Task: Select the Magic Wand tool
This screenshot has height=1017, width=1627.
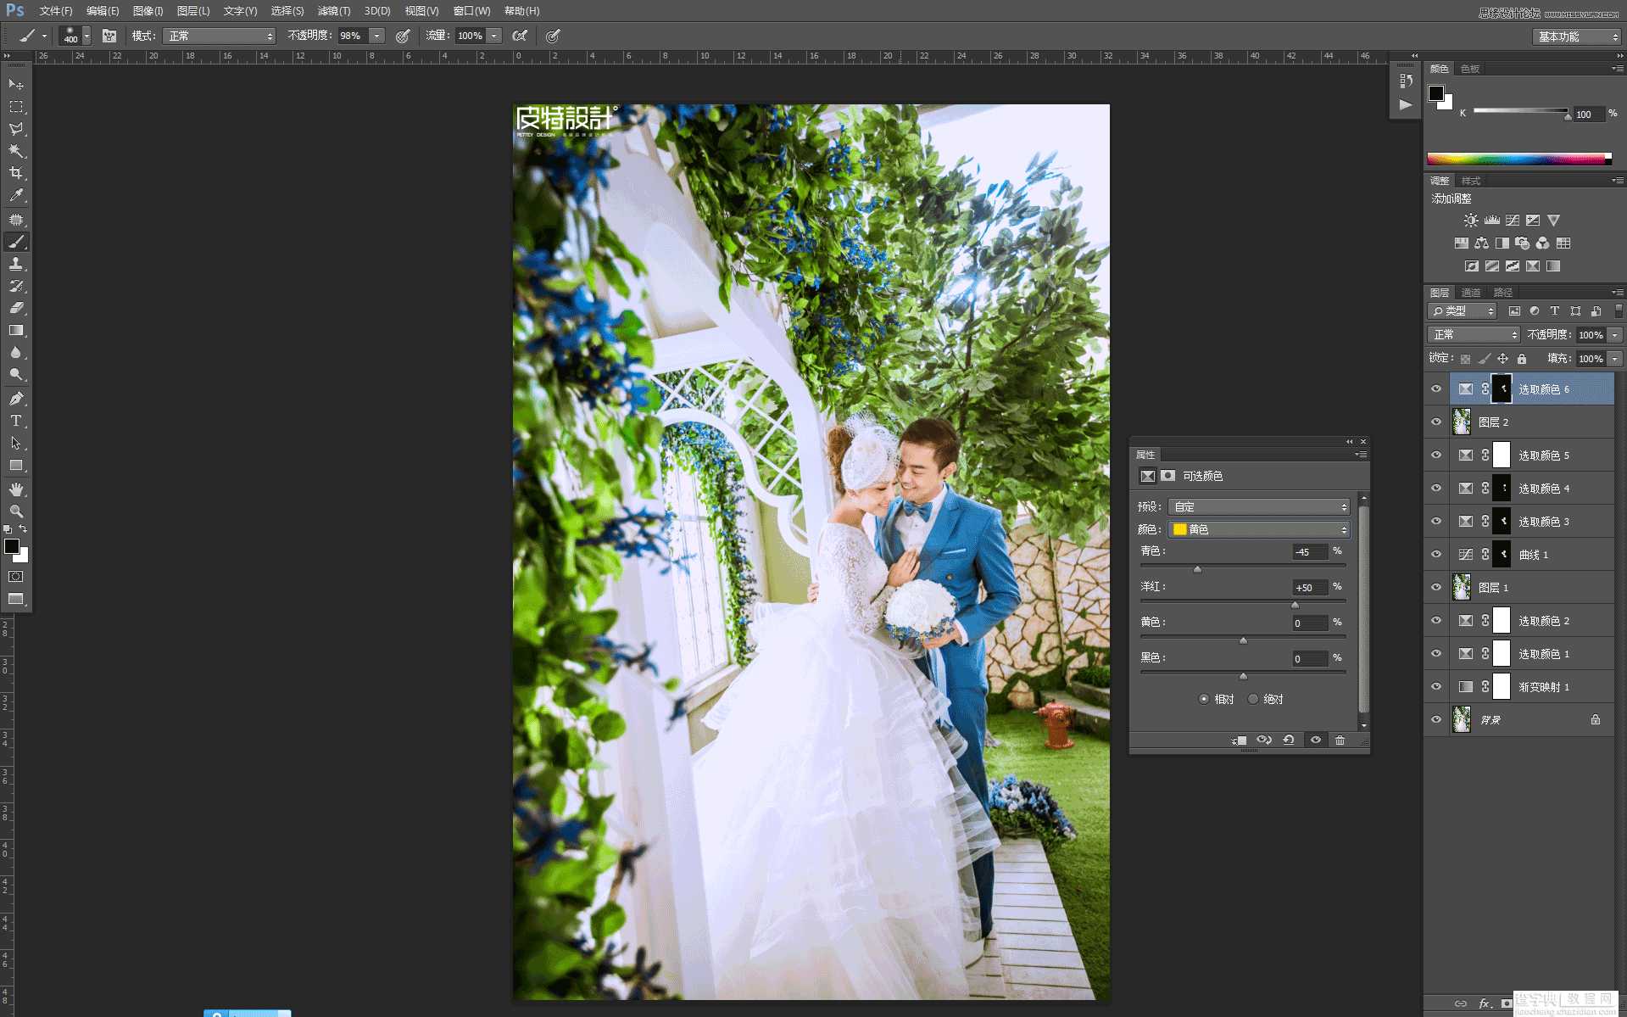Action: click(15, 151)
